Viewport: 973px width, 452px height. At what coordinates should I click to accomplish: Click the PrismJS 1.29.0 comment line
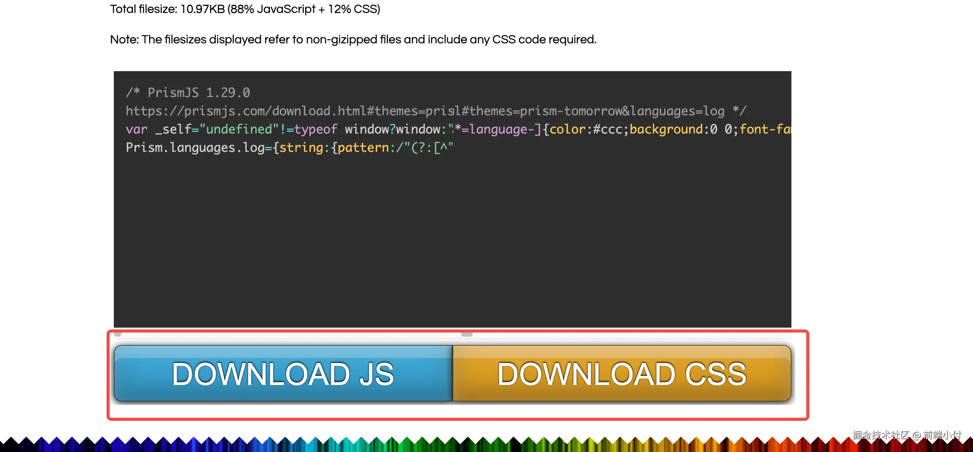(188, 92)
